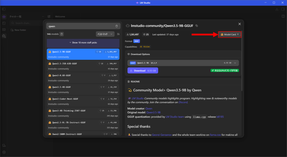287x157 pixels.
Task: Open settings gear in bottom-left corner
Action: pos(4,152)
